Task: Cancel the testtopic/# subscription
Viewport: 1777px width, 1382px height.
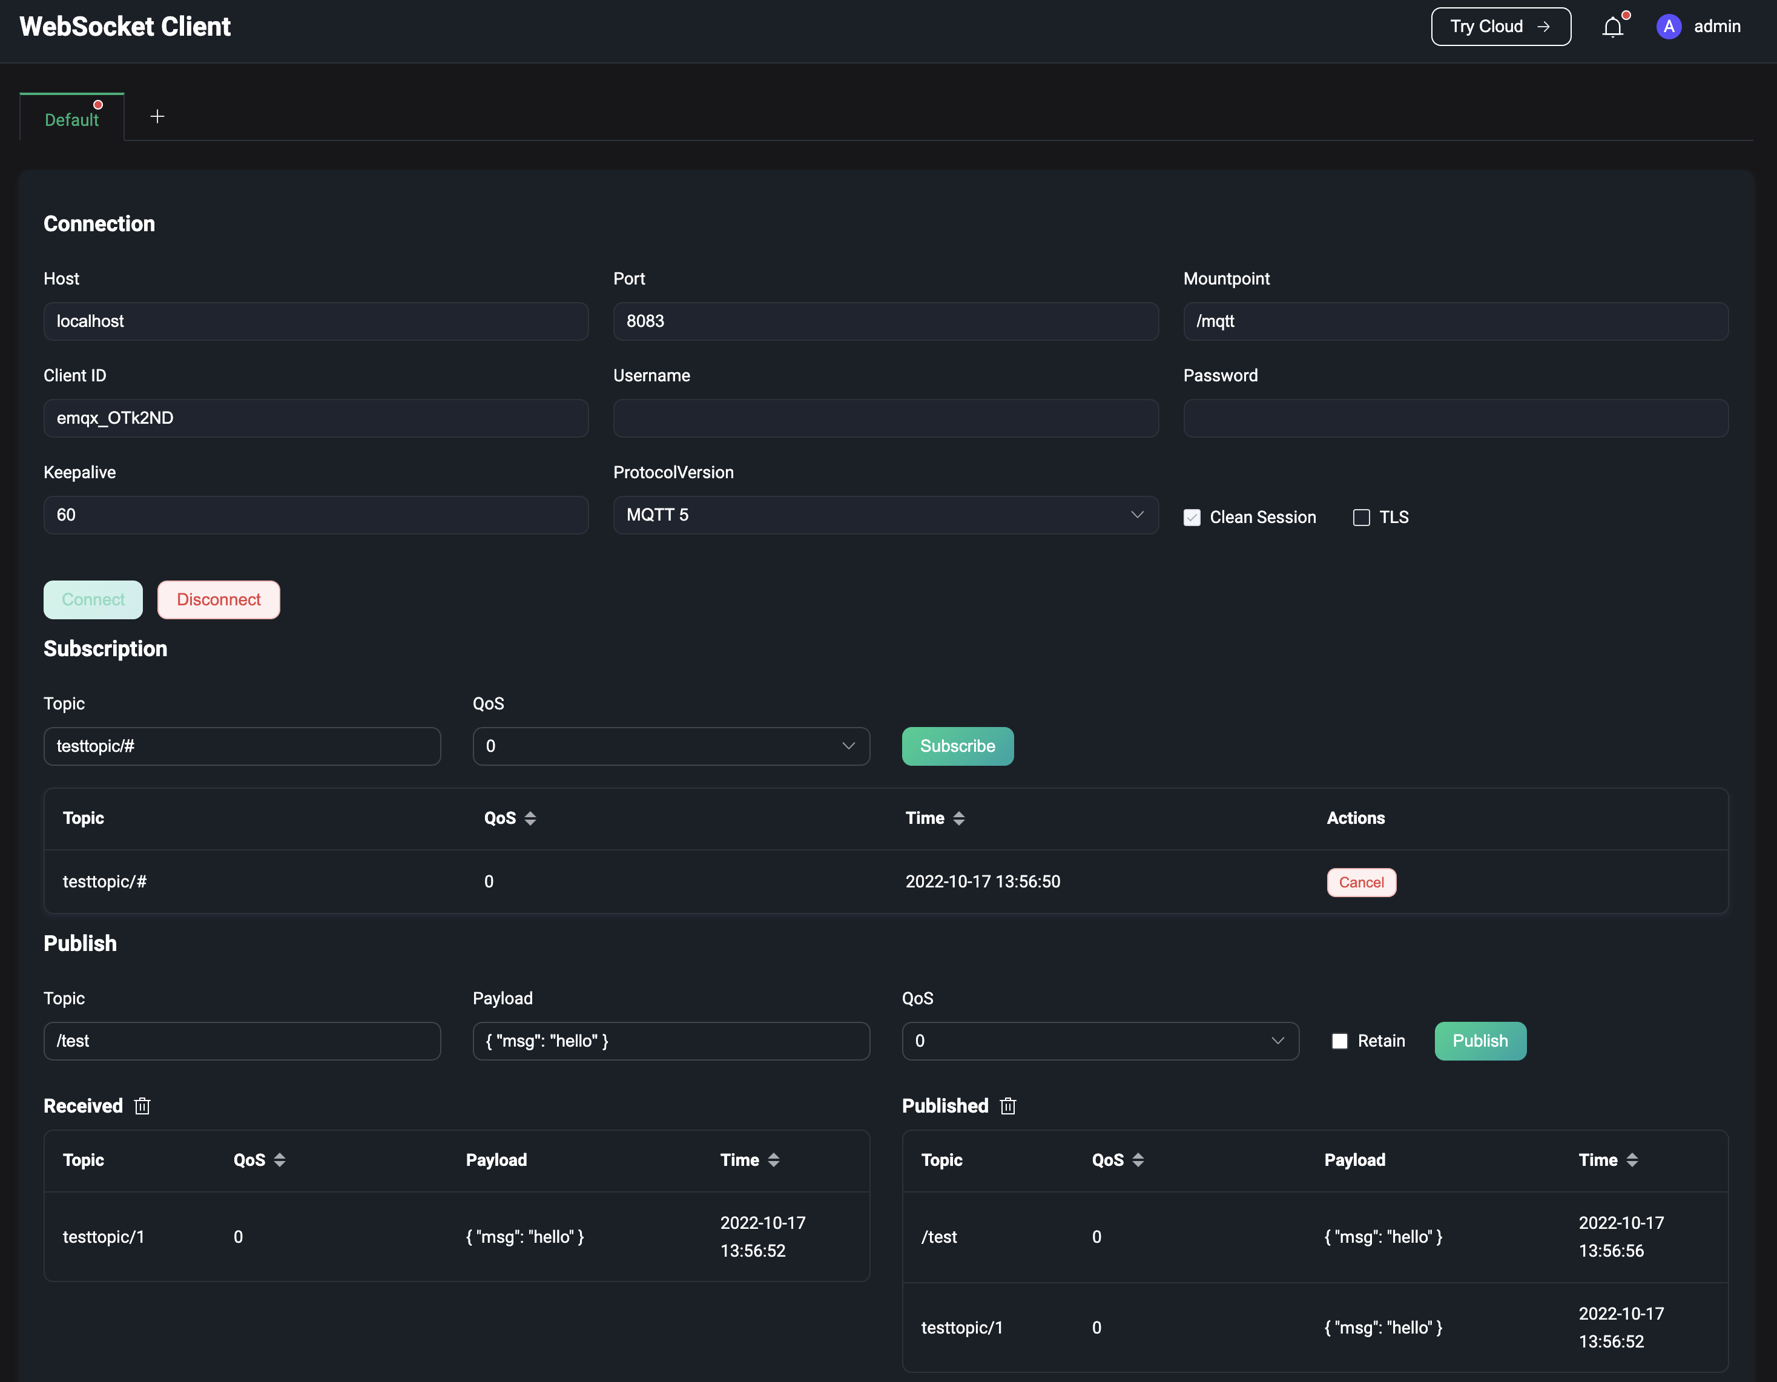Action: (x=1361, y=883)
